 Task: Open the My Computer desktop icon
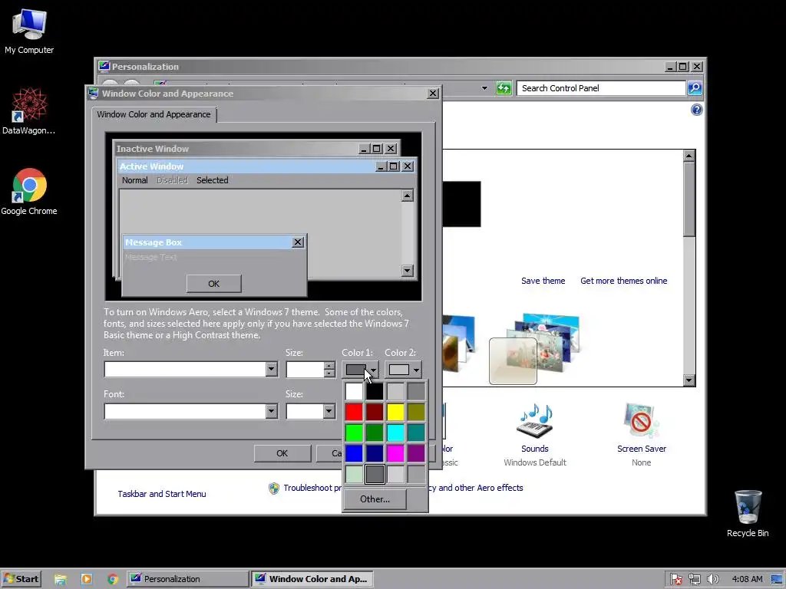29,31
